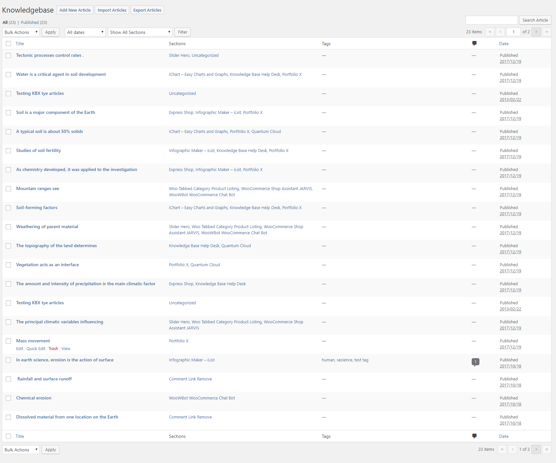This screenshot has width=556, height=463.
Task: Click the comments bubble icon in table footer
Action: [x=474, y=436]
